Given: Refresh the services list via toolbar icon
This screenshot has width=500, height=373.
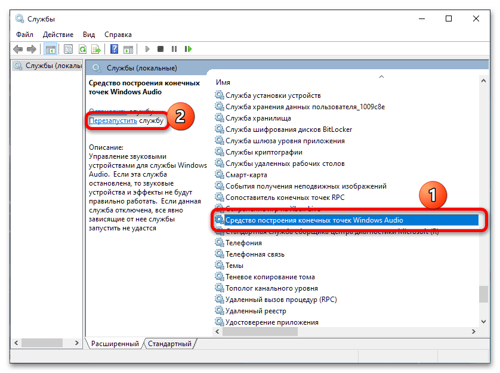Looking at the screenshot, I should (82, 49).
